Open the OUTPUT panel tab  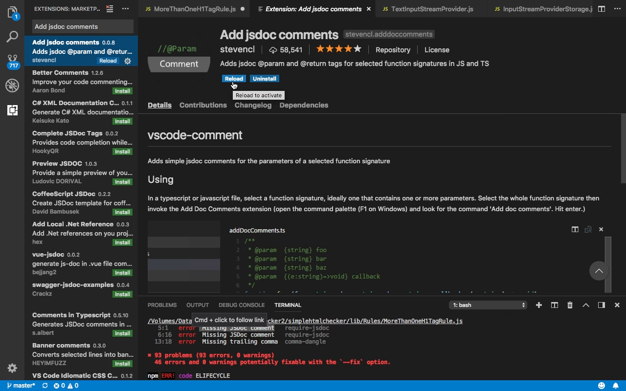[198, 305]
